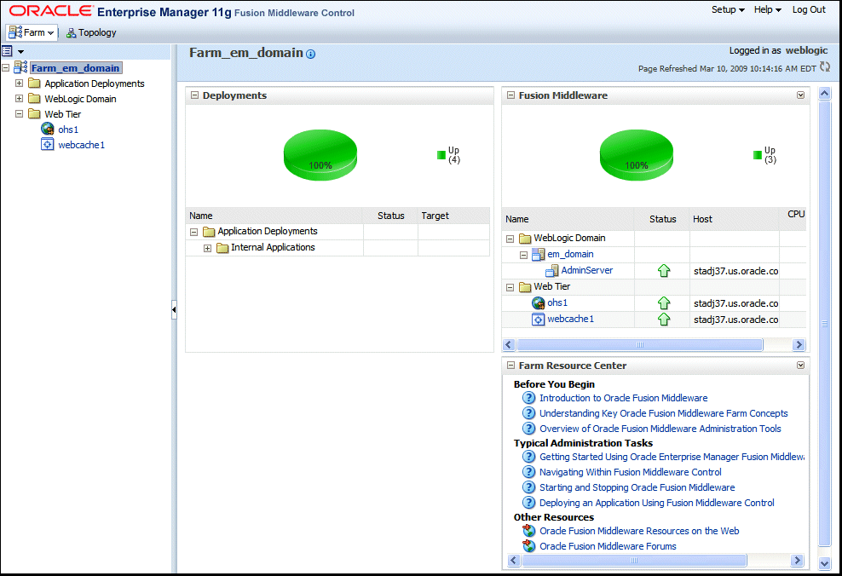The height and width of the screenshot is (576, 842).
Task: Click the AdminServer icon
Action: (x=552, y=271)
